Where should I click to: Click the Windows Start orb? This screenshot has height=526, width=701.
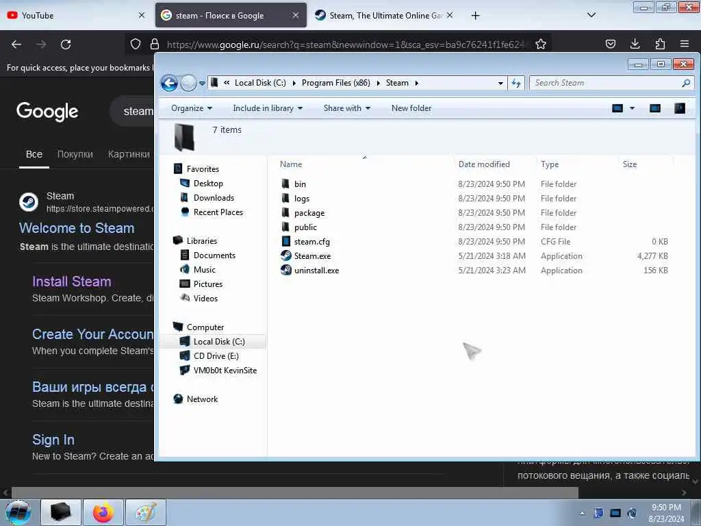click(x=18, y=512)
